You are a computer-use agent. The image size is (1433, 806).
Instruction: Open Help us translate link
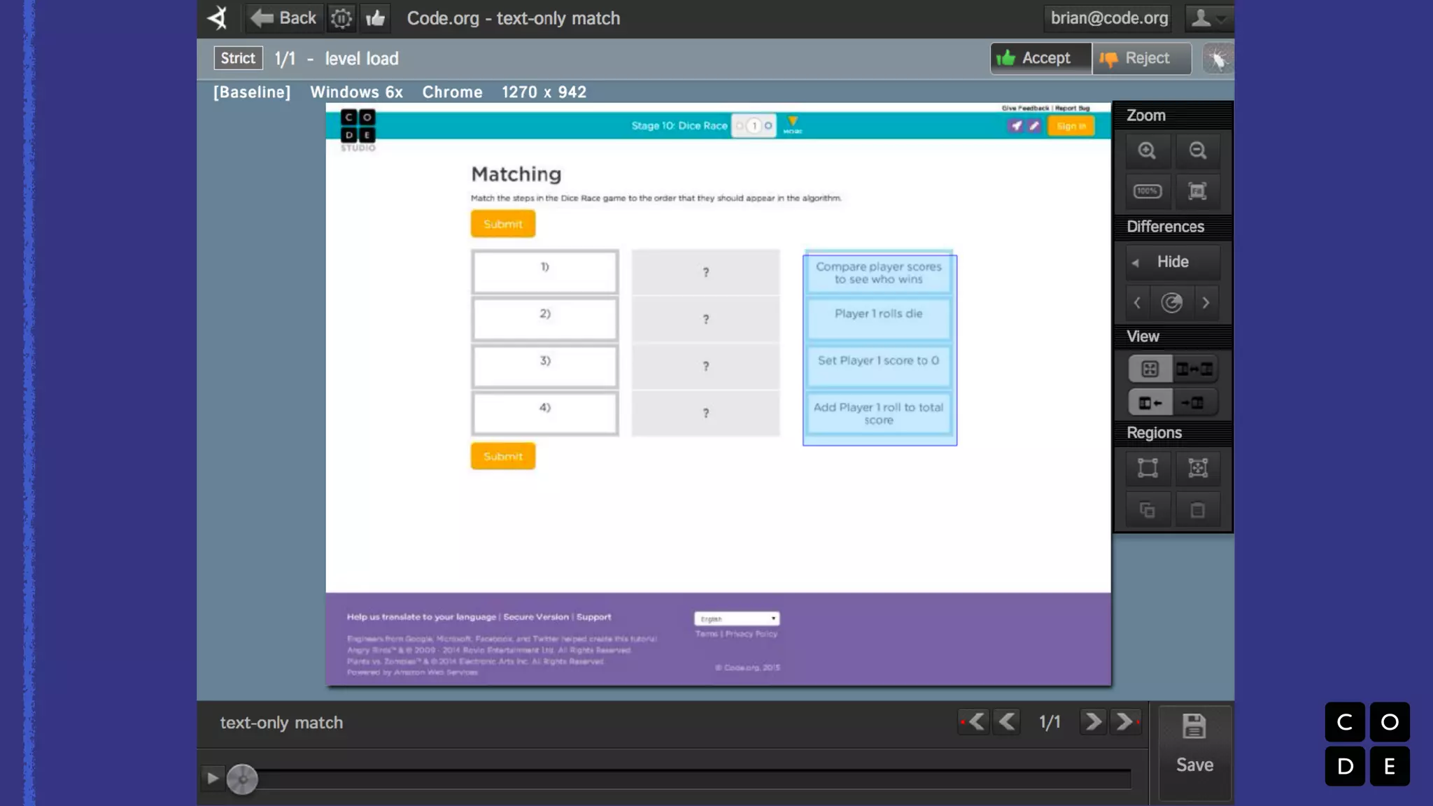tap(421, 617)
